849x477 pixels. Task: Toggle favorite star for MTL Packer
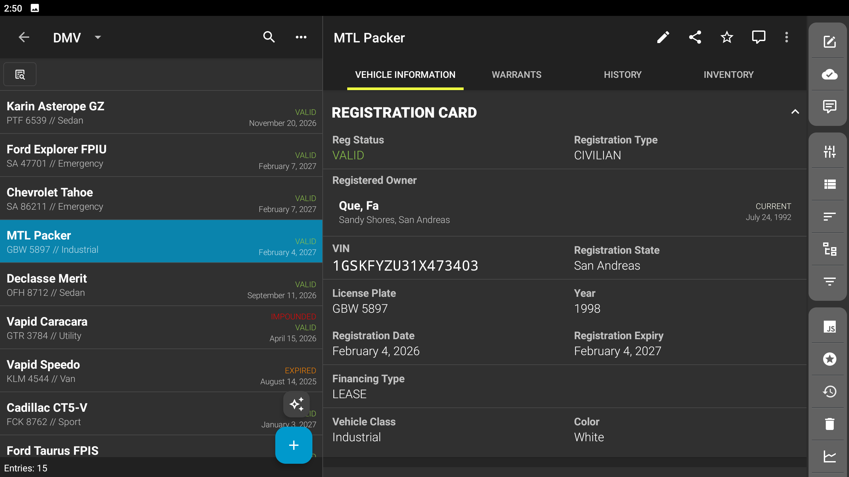pyautogui.click(x=727, y=37)
